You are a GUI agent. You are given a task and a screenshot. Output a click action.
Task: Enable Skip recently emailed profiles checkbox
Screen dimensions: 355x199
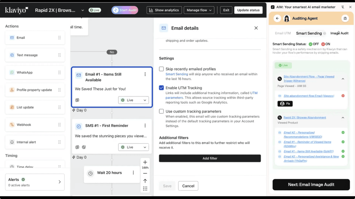(161, 69)
